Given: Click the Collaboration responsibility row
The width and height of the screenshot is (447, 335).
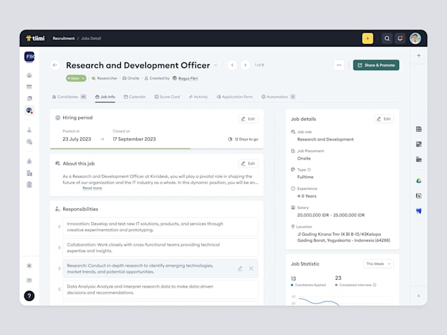Looking at the screenshot, I should coord(160,248).
